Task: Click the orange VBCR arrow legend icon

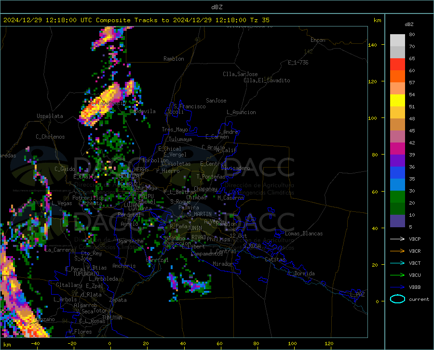Action: (x=397, y=251)
